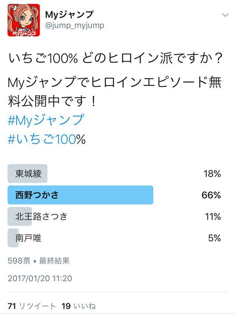Click the 11% poll result
Image resolution: width=236 pixels, height=314 pixels.
coord(212,216)
